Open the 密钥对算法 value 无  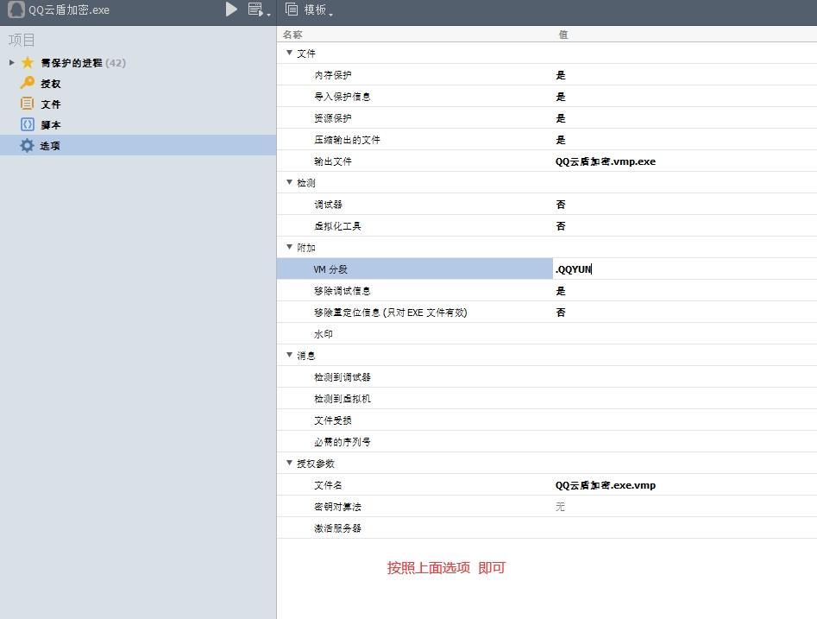click(x=560, y=507)
